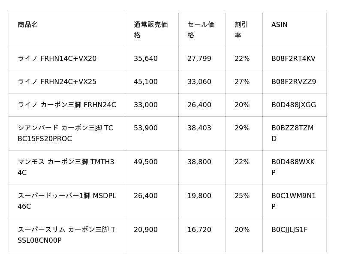Click the ライノ カーボン三脚 FRHN24C cell
This screenshot has height=265, width=343.
point(66,105)
